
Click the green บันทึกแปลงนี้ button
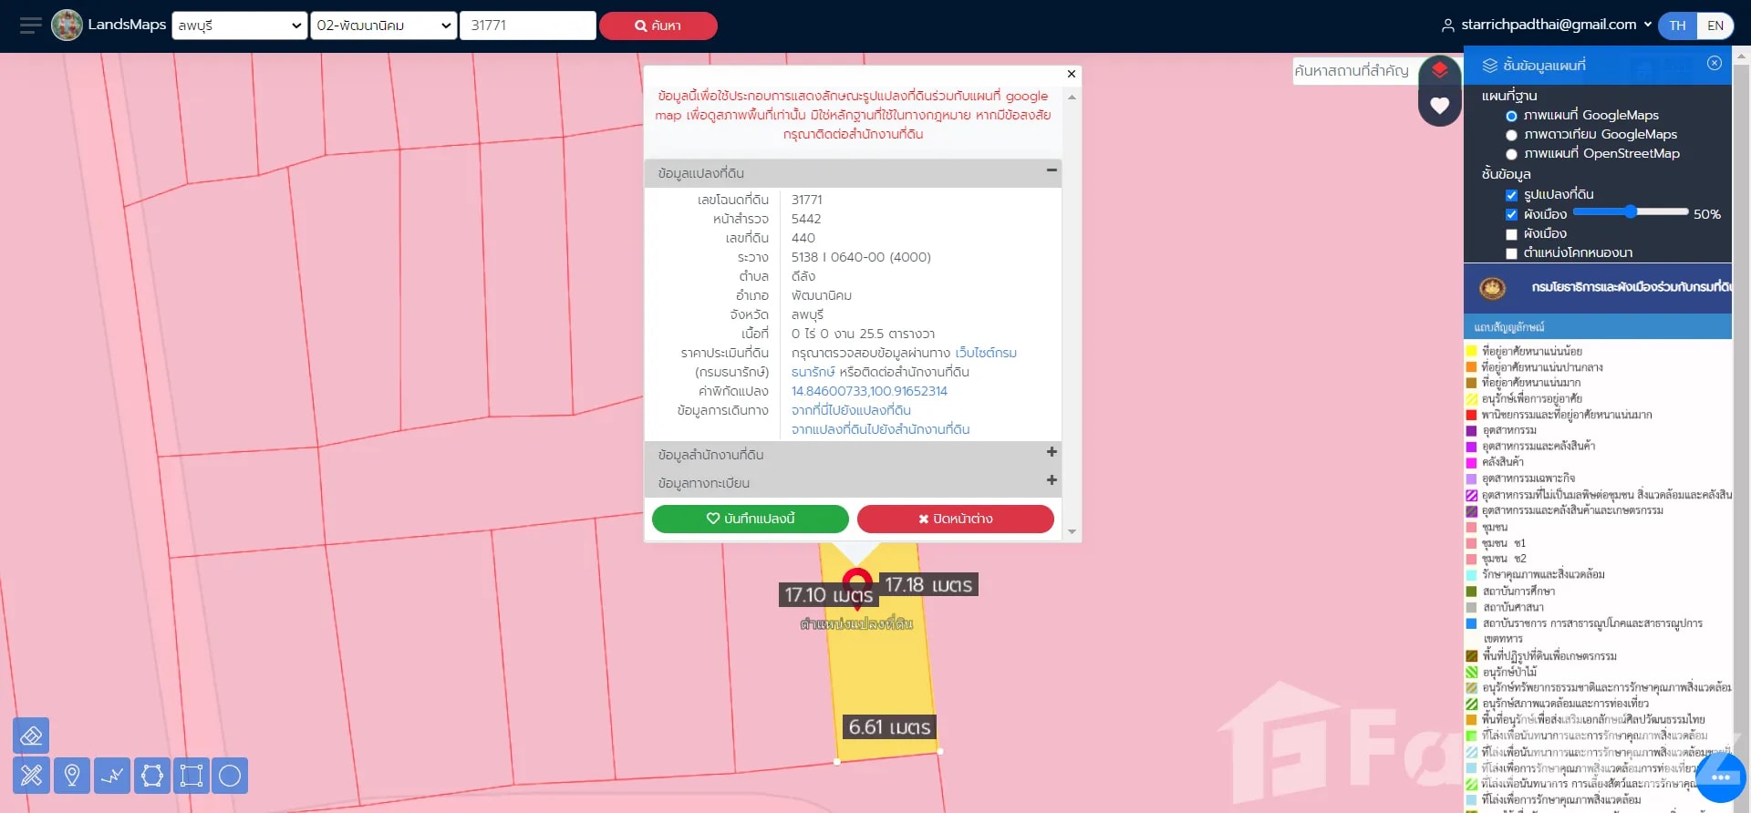point(750,519)
